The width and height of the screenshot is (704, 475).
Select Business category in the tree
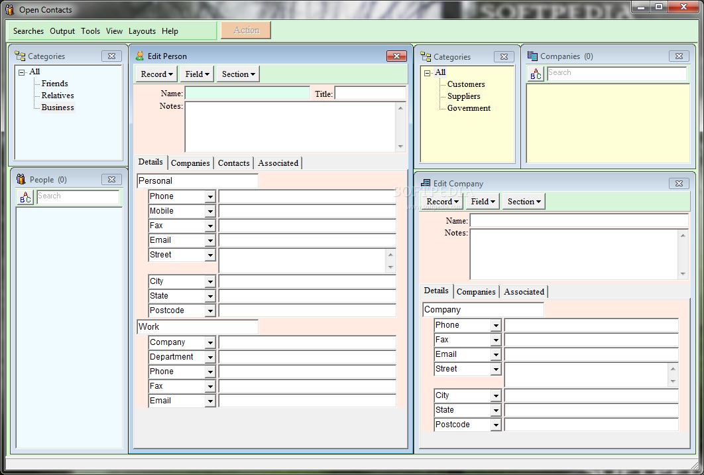coord(58,107)
